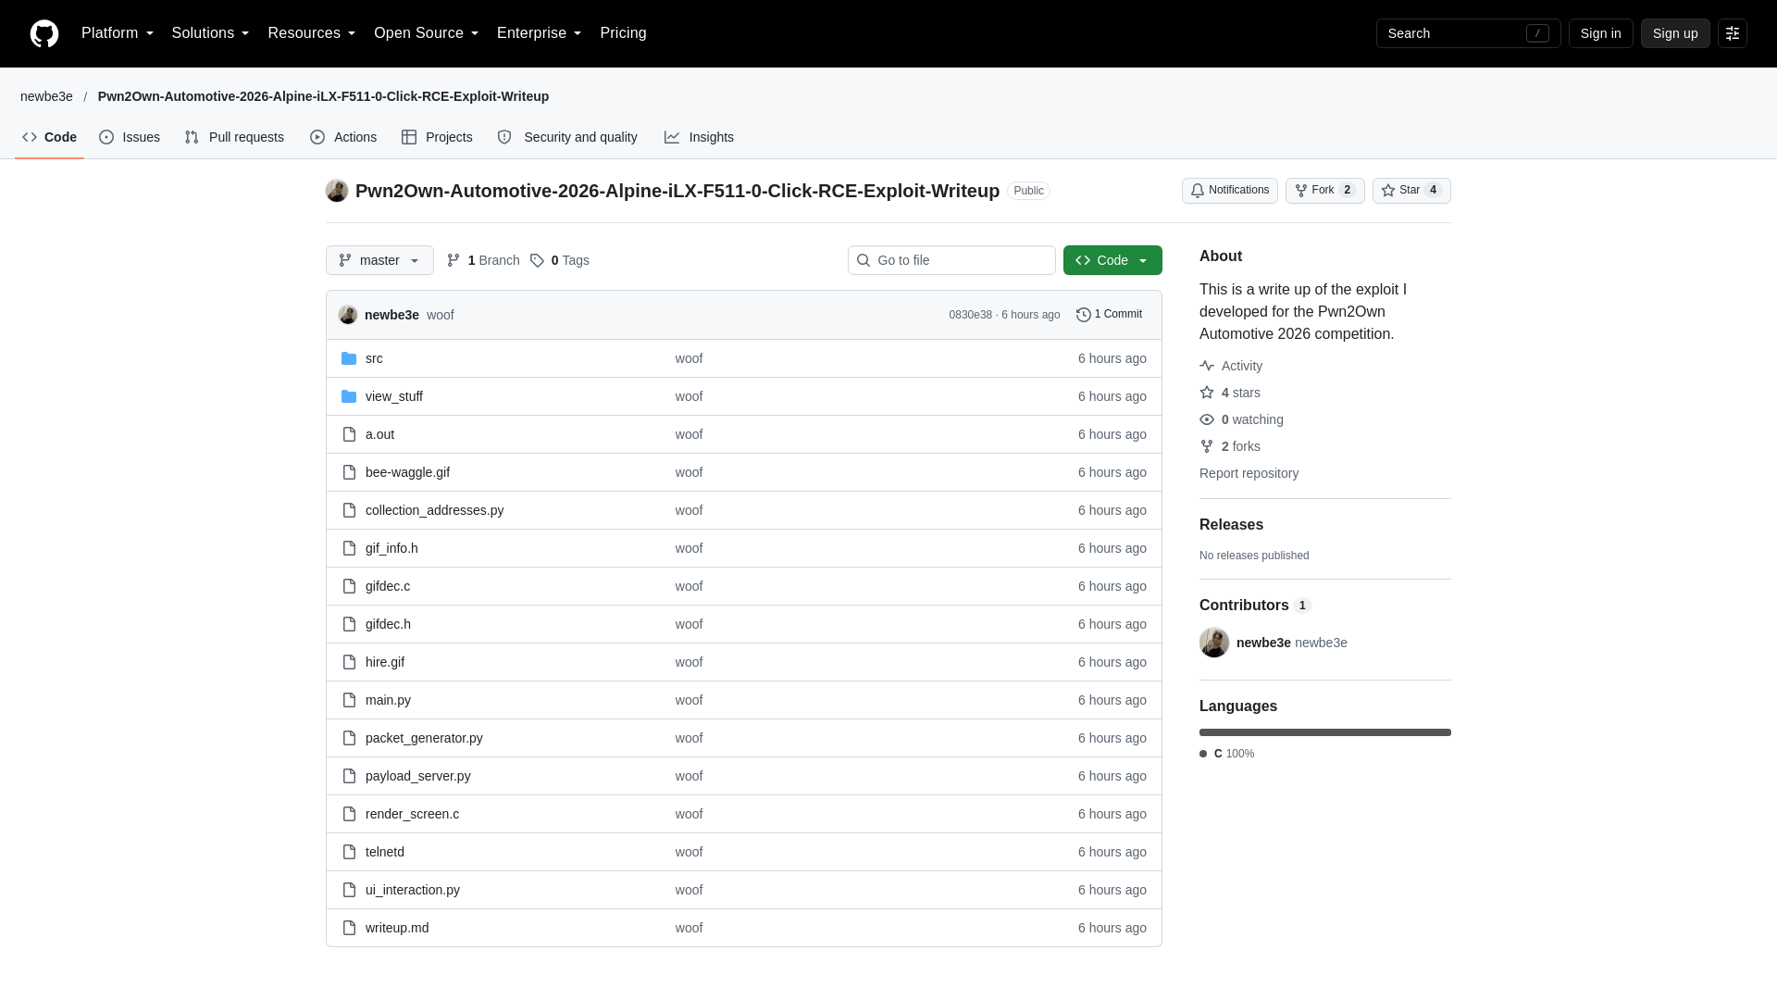
Task: Open the payload_server.py file
Action: coord(418,776)
